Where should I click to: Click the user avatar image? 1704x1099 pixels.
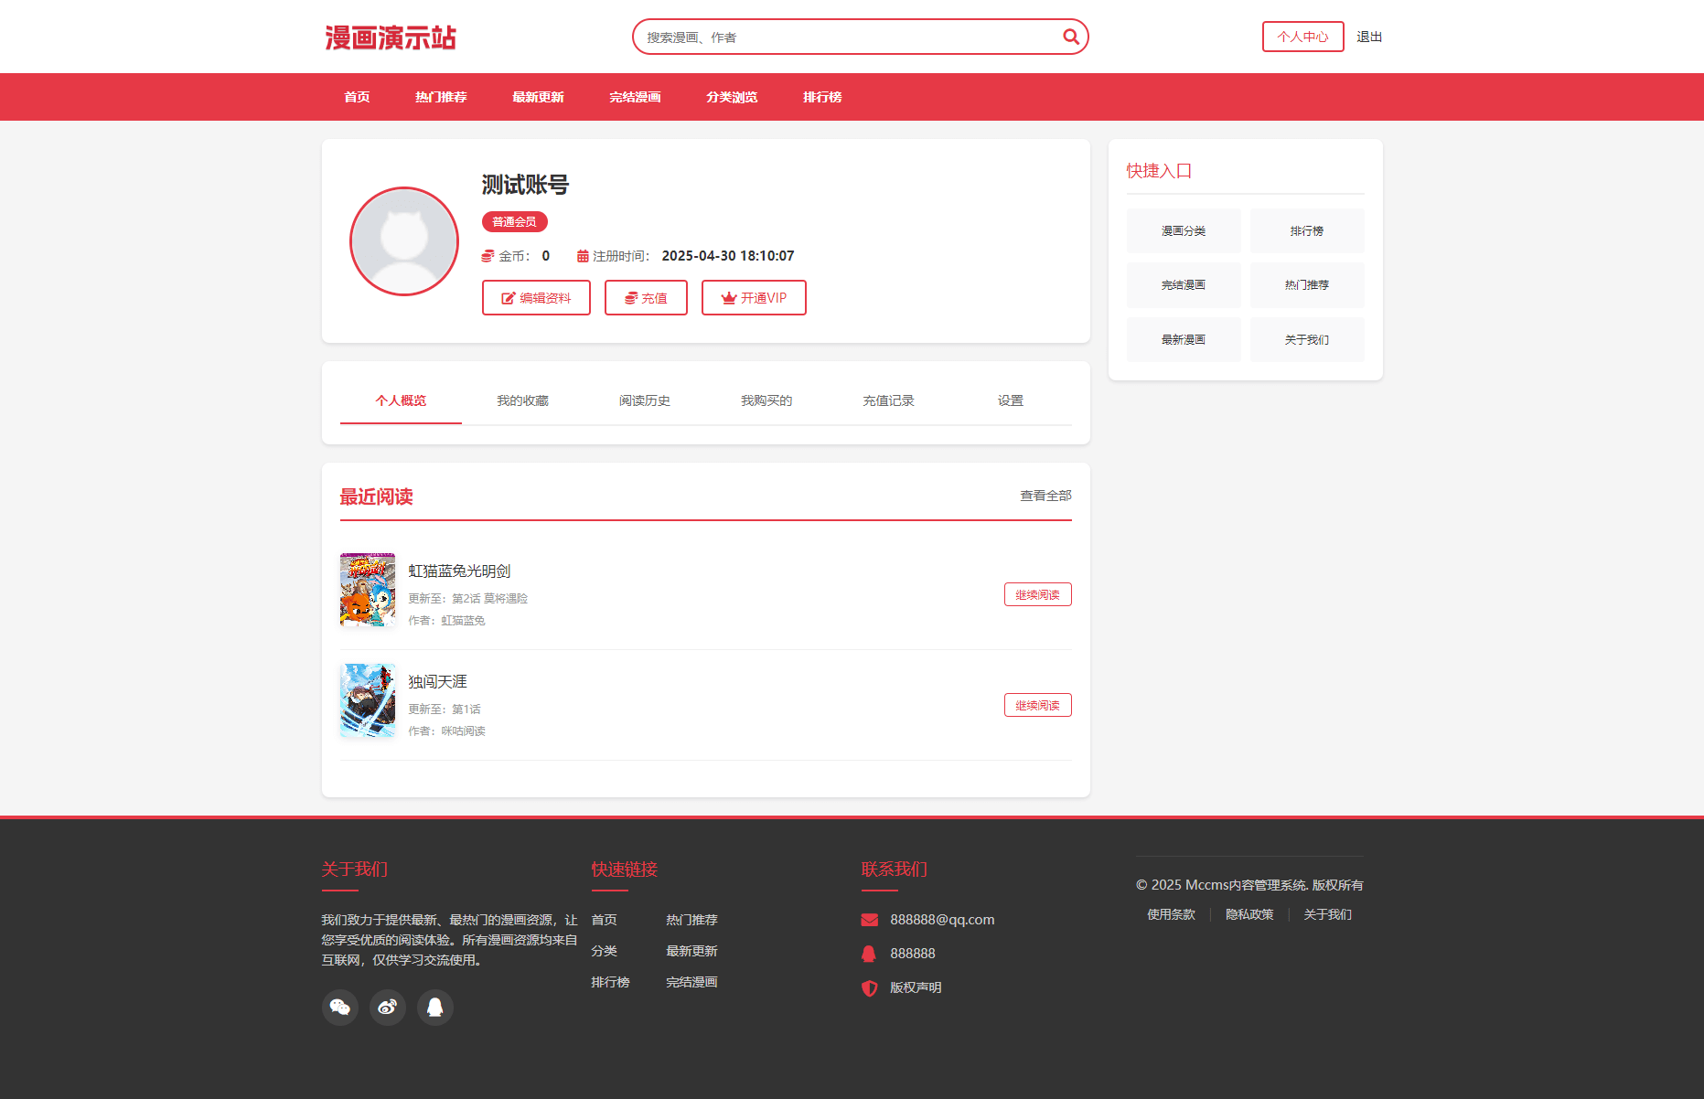coord(404,241)
